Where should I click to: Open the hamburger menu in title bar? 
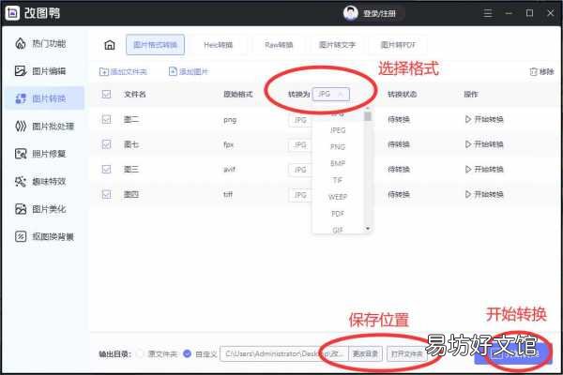[488, 13]
